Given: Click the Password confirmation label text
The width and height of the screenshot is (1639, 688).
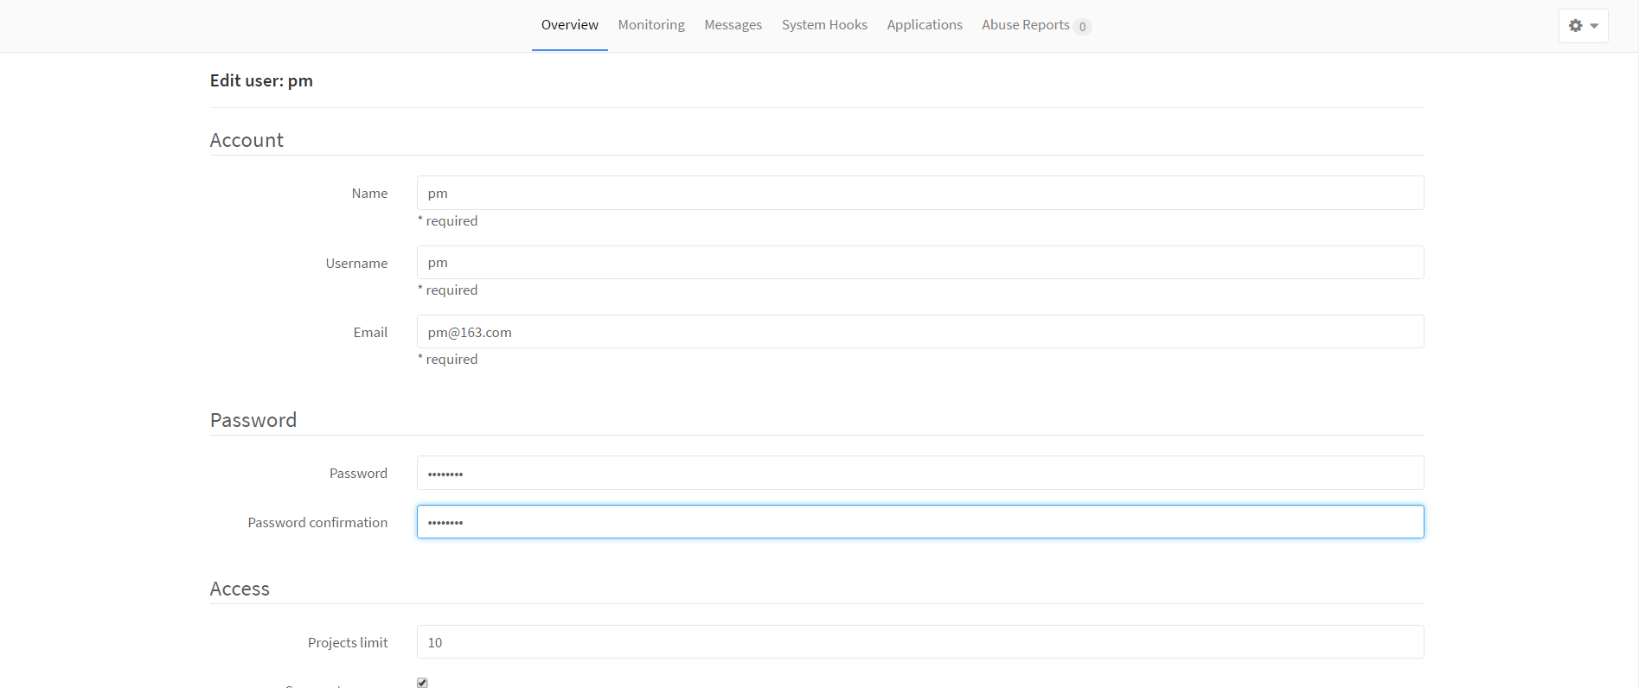Looking at the screenshot, I should pyautogui.click(x=317, y=523).
